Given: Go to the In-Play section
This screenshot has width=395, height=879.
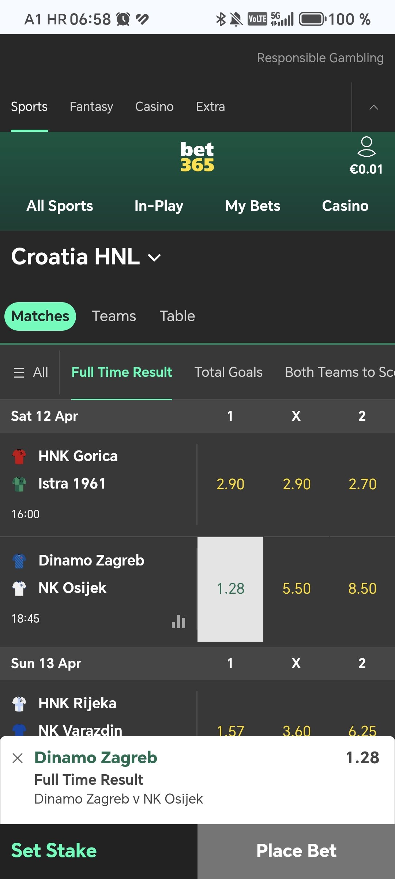Looking at the screenshot, I should pyautogui.click(x=159, y=206).
